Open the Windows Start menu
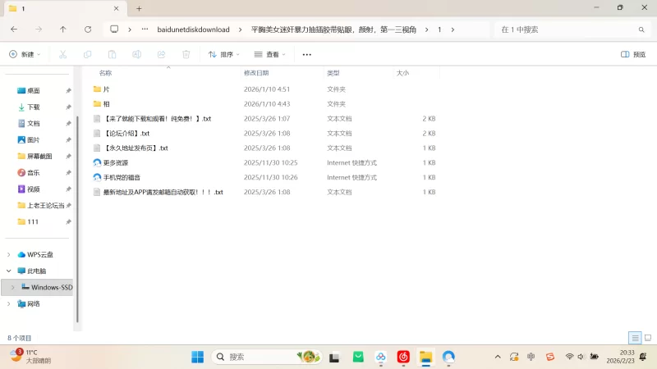Screen dimensions: 657x369 pyautogui.click(x=198, y=357)
